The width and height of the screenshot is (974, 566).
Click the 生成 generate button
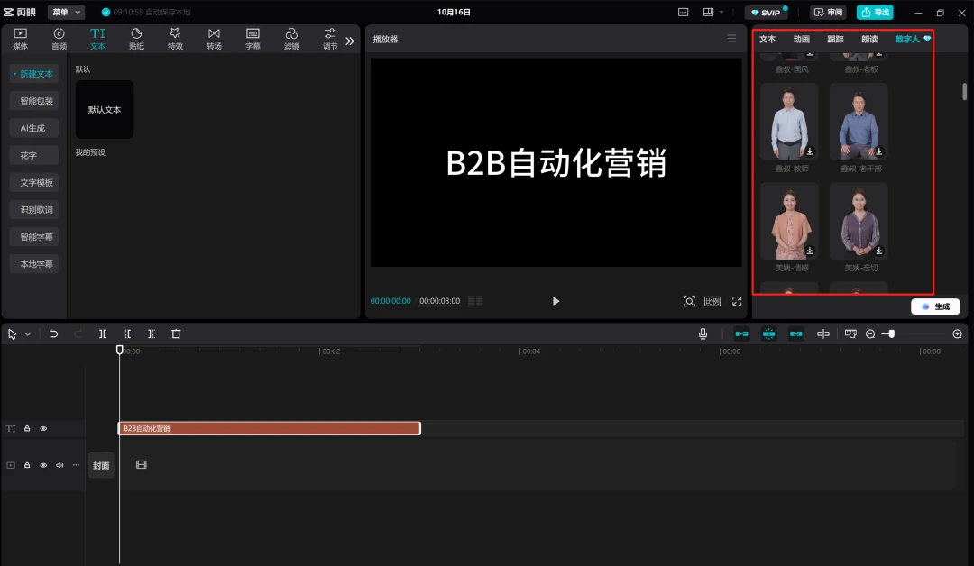(x=935, y=306)
